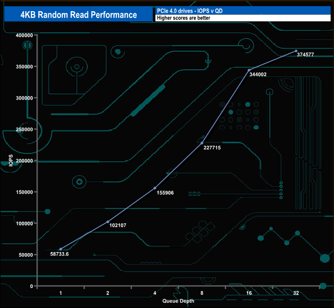Click the data point marker above 344002
This screenshot has height=308, width=334.
click(249, 70)
